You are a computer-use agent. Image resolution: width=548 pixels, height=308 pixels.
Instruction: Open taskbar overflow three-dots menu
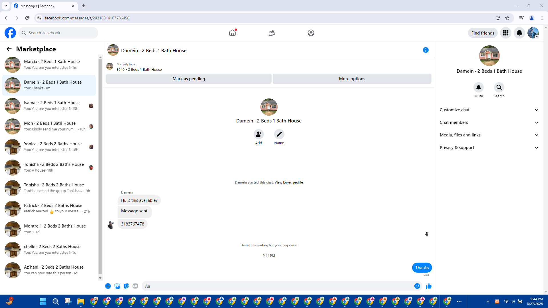click(459, 301)
